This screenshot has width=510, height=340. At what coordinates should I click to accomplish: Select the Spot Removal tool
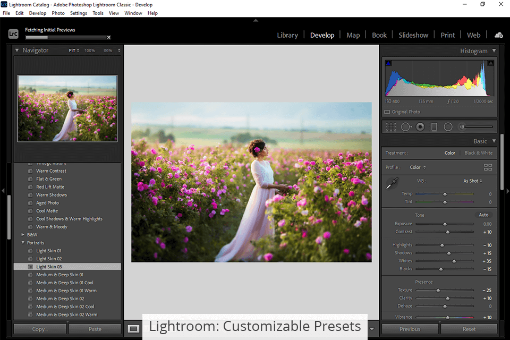406,127
